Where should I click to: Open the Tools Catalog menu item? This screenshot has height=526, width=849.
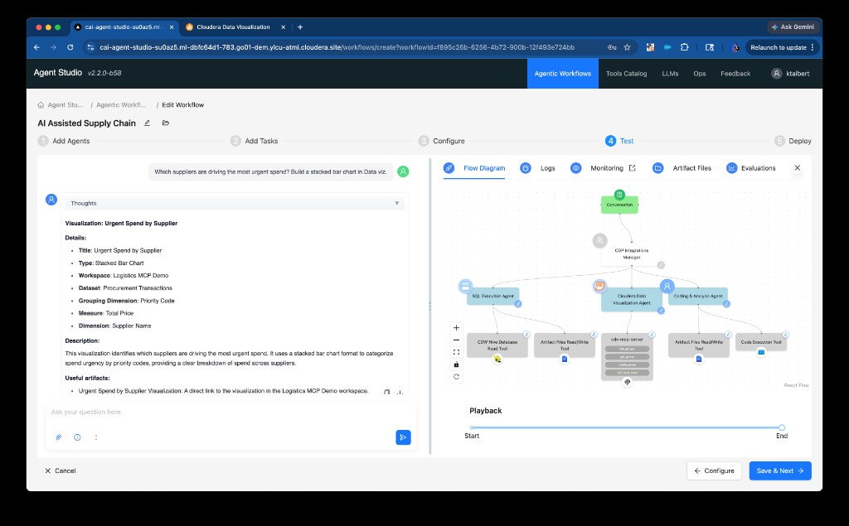tap(627, 74)
